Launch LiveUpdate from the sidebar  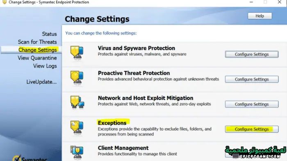[x=41, y=82]
